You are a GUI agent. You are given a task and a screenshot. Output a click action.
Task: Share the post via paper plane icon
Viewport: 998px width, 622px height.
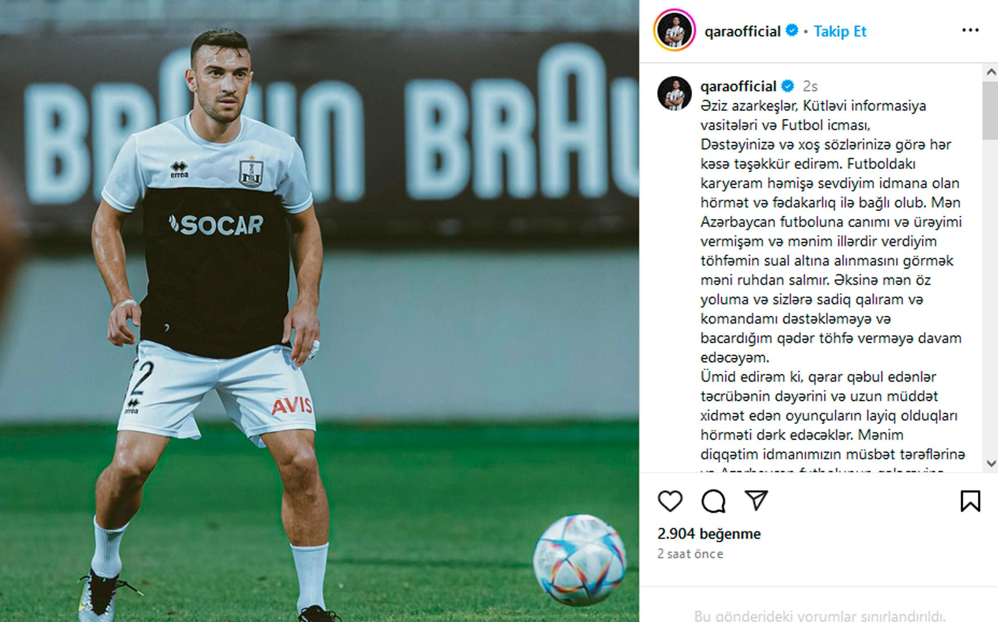(756, 500)
